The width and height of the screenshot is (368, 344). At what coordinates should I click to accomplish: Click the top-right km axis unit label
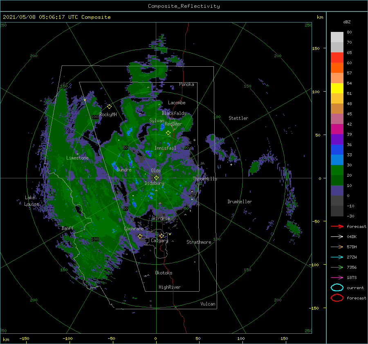tap(320, 17)
